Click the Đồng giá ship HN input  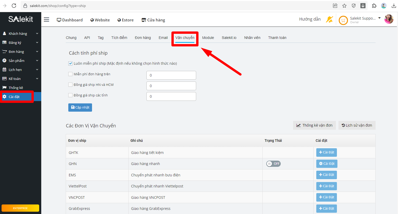click(x=171, y=86)
